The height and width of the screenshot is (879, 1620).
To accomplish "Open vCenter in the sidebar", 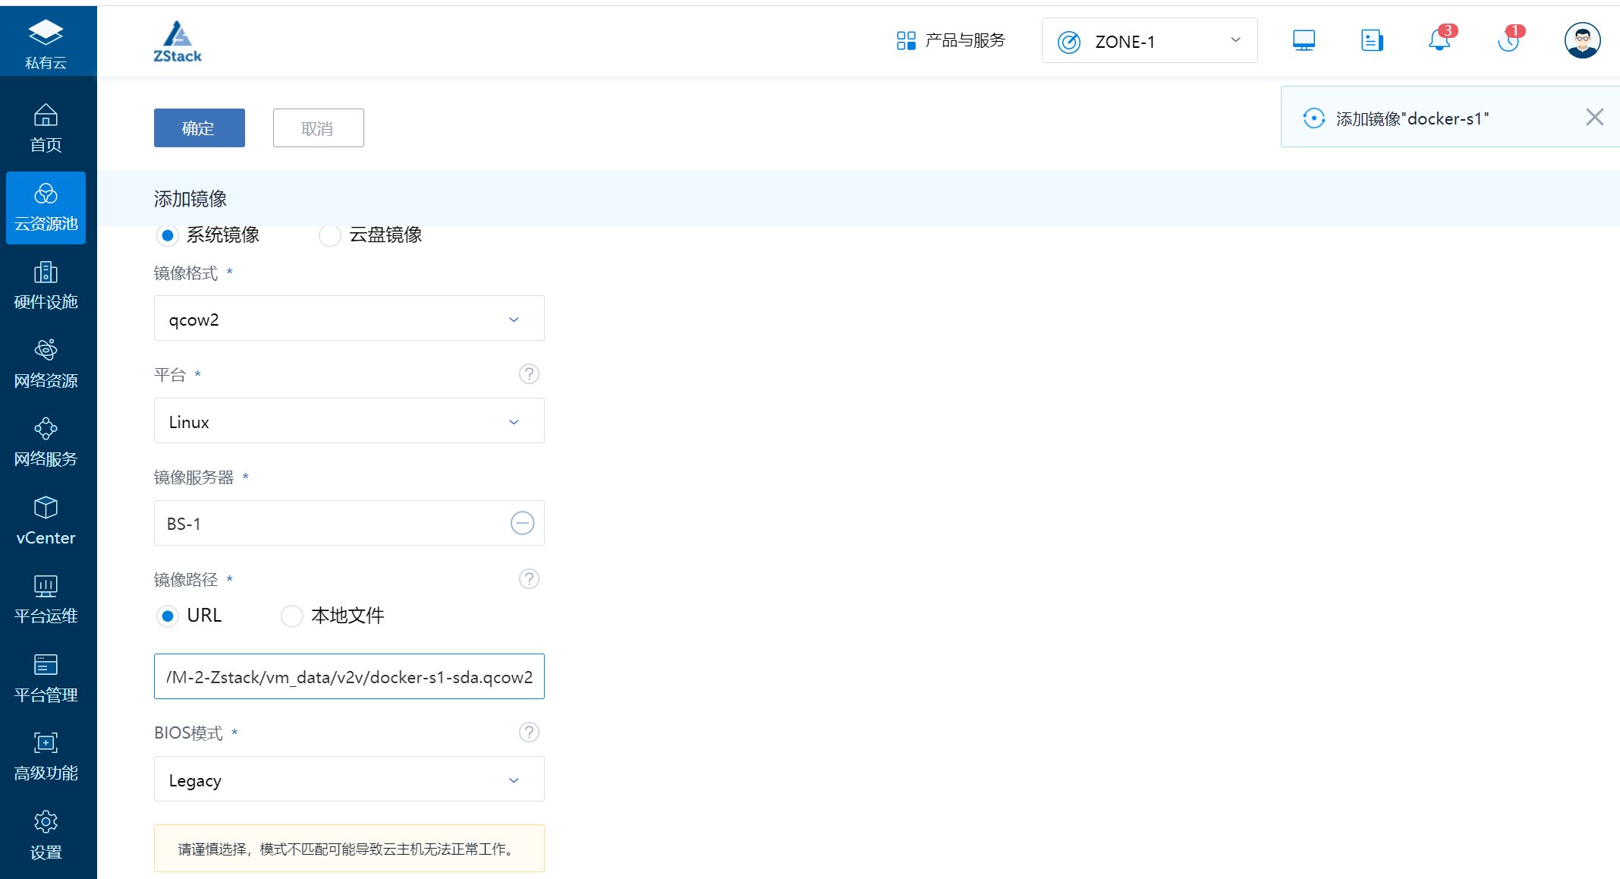I will (x=46, y=521).
